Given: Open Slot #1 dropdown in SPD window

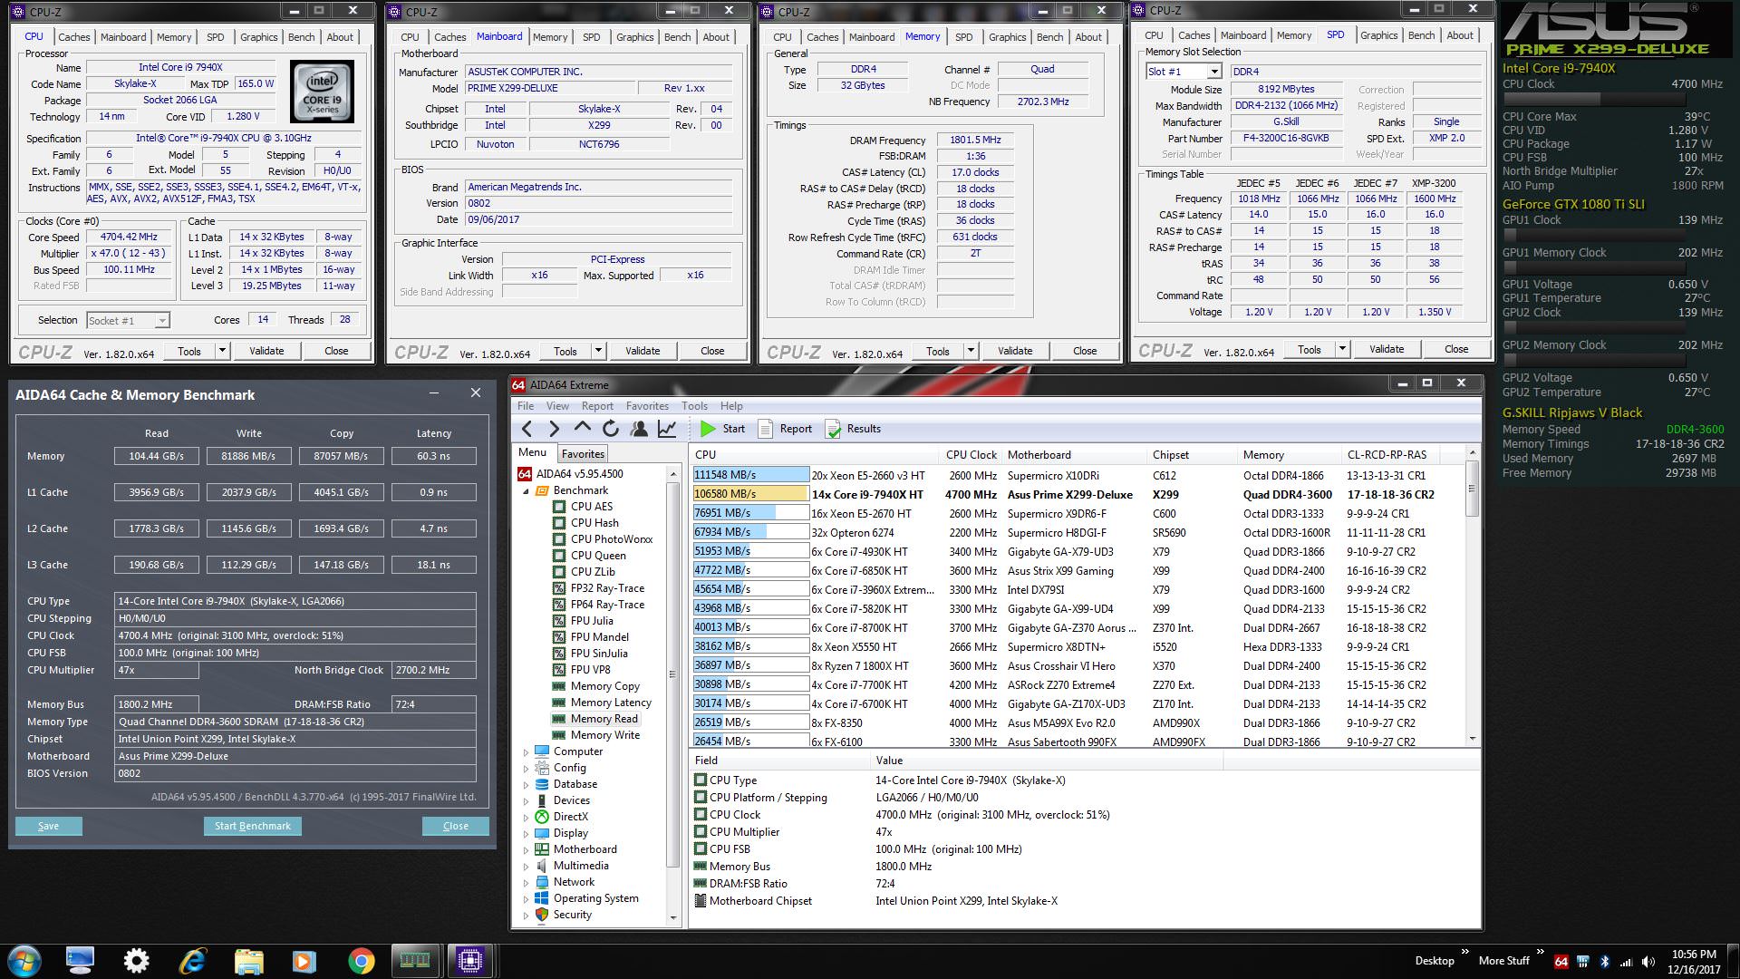Looking at the screenshot, I should 1213,72.
